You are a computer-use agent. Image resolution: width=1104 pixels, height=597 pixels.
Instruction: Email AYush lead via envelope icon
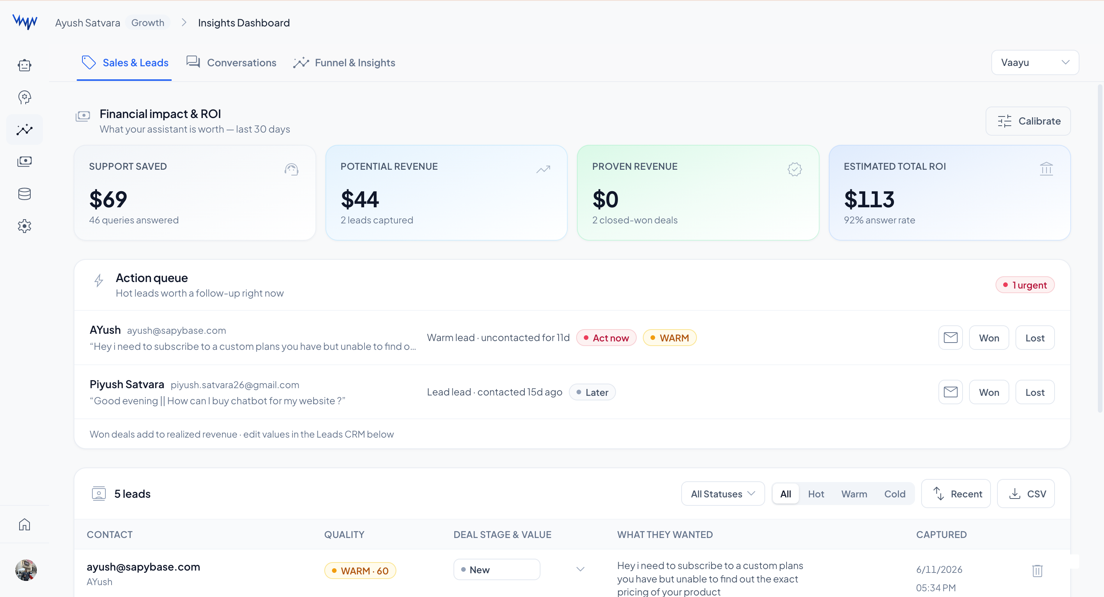pyautogui.click(x=950, y=338)
